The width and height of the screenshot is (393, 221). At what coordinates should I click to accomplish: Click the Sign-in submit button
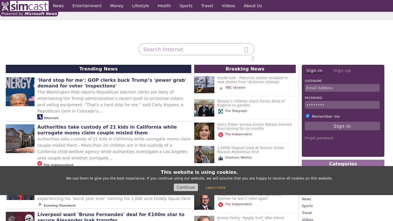pyautogui.click(x=342, y=126)
